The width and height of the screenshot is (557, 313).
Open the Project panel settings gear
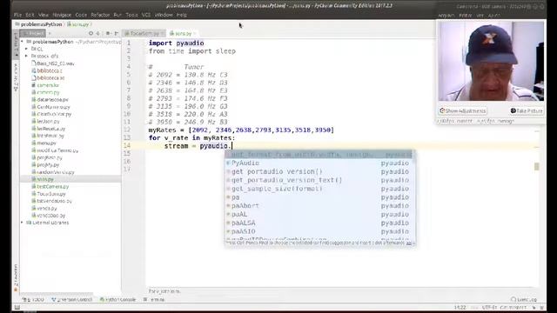108,33
